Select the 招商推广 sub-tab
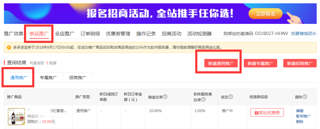Screen dimensions: 320x129 pyautogui.click(x=78, y=78)
